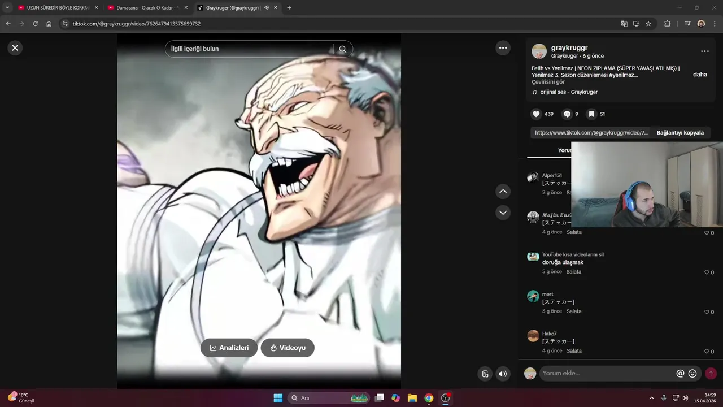
Task: Switch to UZUN SÜREDİR BÖYLE KORKM YouTube tab
Action: click(x=58, y=8)
